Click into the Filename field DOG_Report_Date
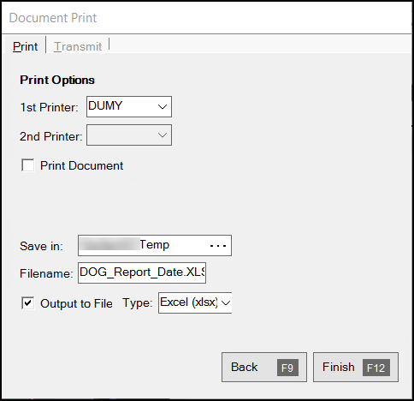The height and width of the screenshot is (401, 414). [142, 272]
